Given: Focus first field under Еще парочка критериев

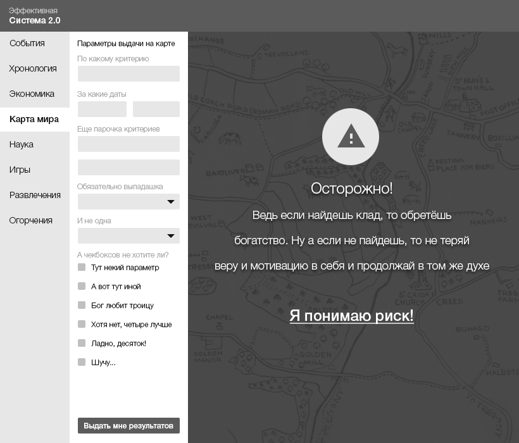Looking at the screenshot, I should point(128,144).
